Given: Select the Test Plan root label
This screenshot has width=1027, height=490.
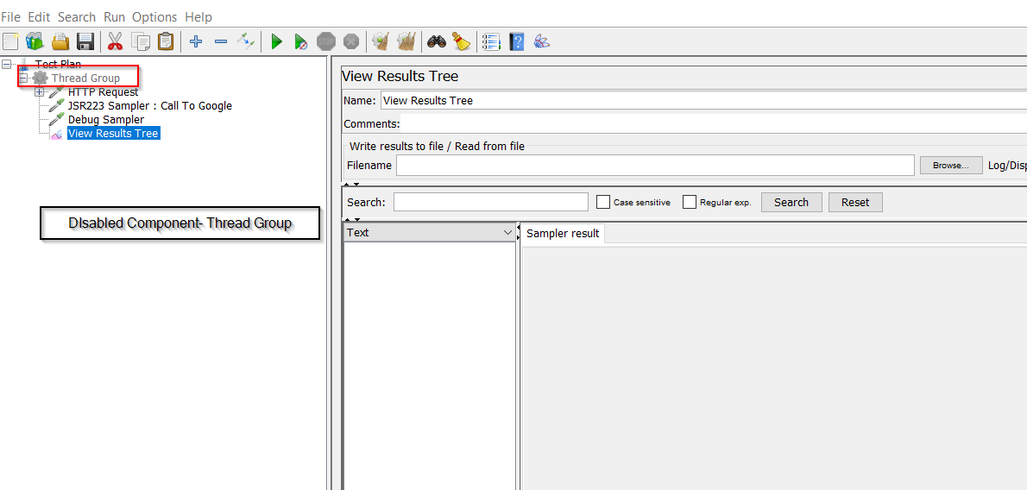Looking at the screenshot, I should (58, 64).
